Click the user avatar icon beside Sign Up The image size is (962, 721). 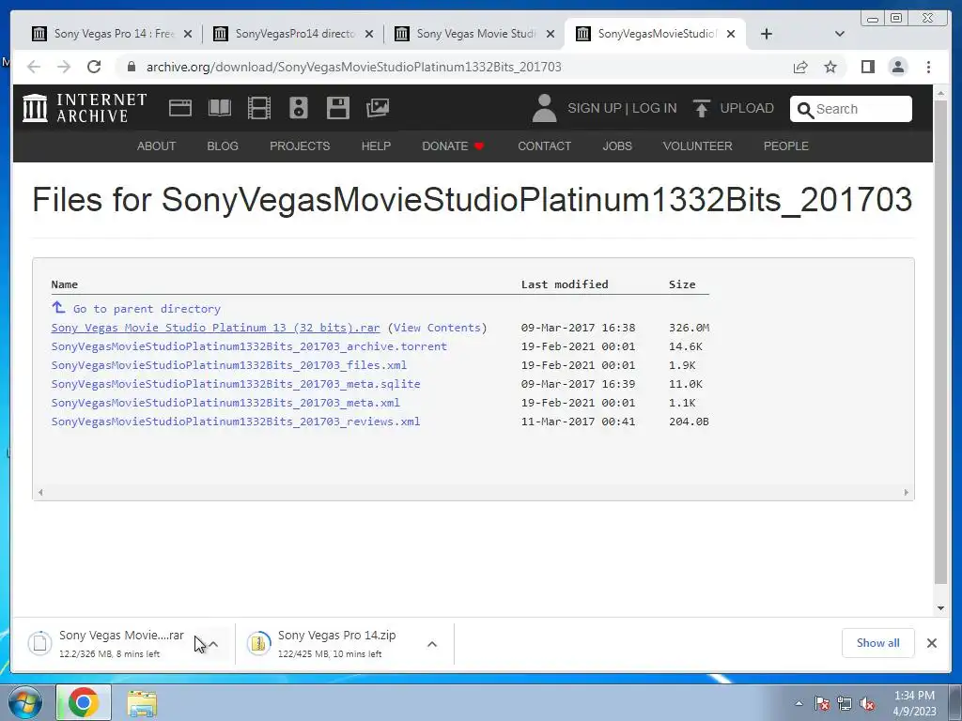click(544, 108)
